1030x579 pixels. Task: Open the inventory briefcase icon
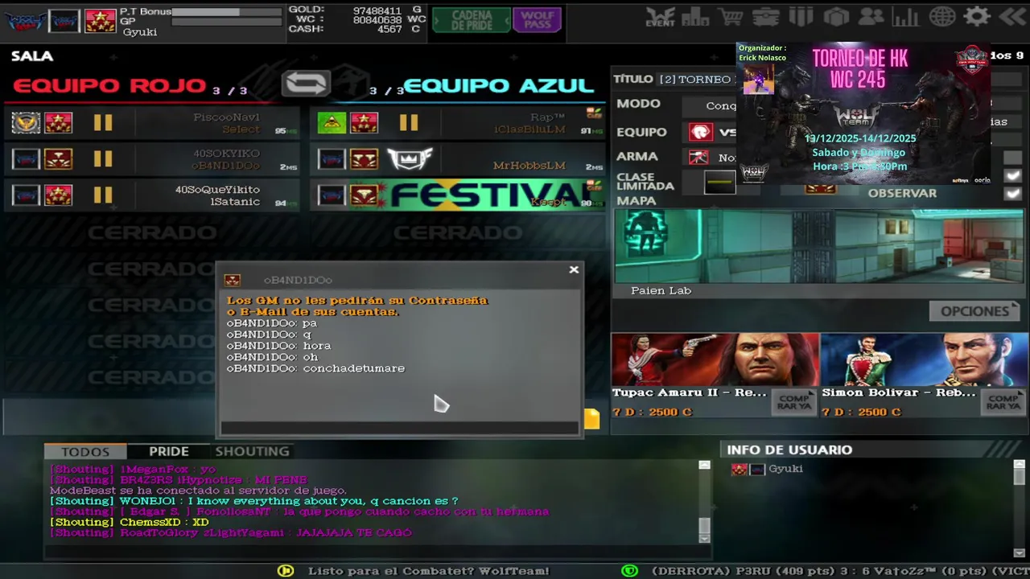tap(766, 16)
